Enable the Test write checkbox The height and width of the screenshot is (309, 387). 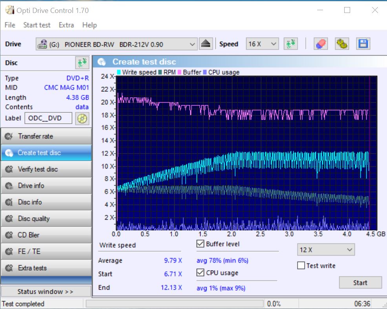(x=301, y=266)
